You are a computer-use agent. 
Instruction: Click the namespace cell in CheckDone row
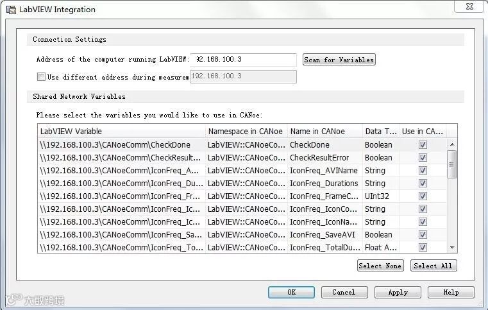coord(246,144)
